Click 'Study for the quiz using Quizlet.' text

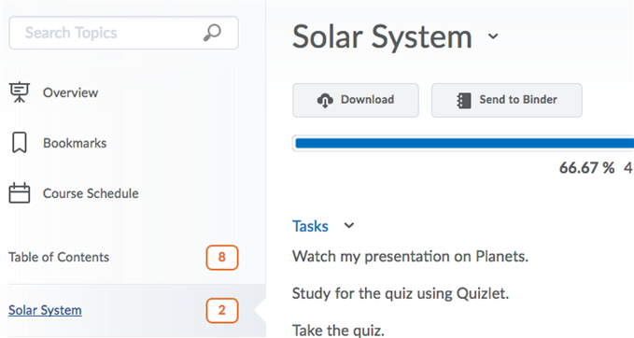point(401,293)
